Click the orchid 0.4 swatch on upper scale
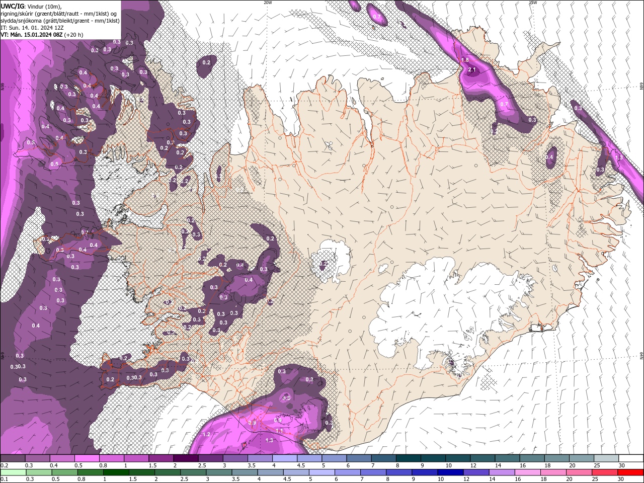This screenshot has width=644, height=483. click(62, 458)
